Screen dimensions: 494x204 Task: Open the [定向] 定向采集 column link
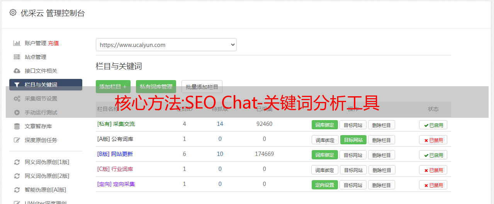coord(116,184)
